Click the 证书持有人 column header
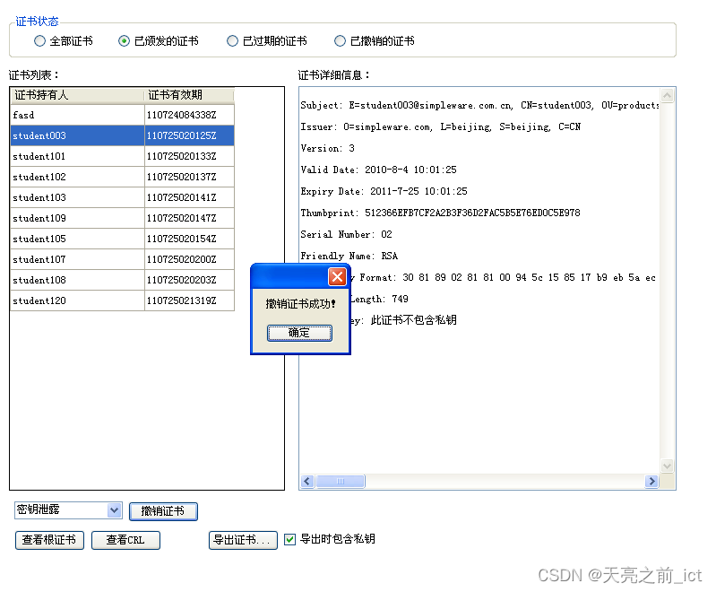This screenshot has height=592, width=716. click(77, 95)
